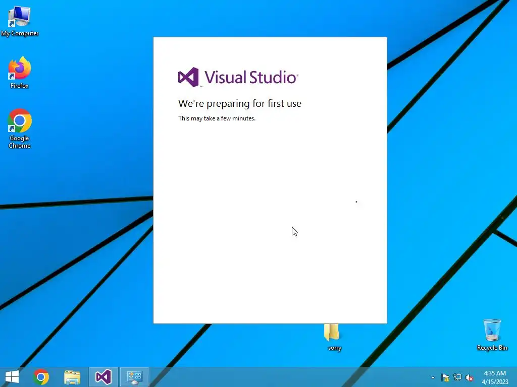Click the 'We're preparing for first use' heading
Image resolution: width=517 pixels, height=387 pixels.
240,103
